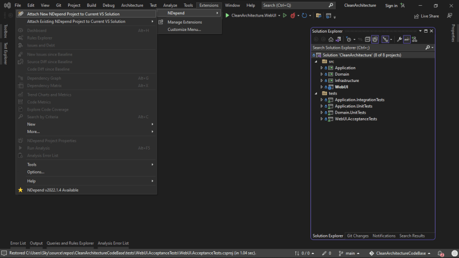Collapse the tests folder
The width and height of the screenshot is (459, 258).
[x=316, y=93]
